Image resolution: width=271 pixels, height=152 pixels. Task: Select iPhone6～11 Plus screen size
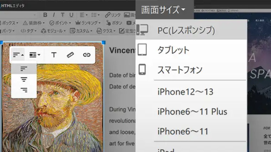click(x=191, y=112)
